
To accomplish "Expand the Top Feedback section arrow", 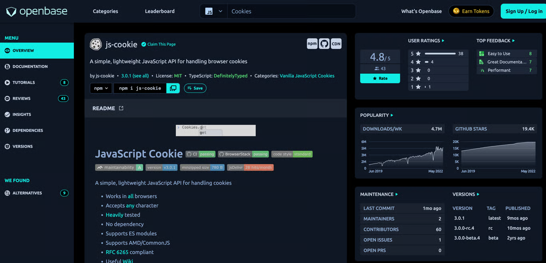I will click(514, 41).
